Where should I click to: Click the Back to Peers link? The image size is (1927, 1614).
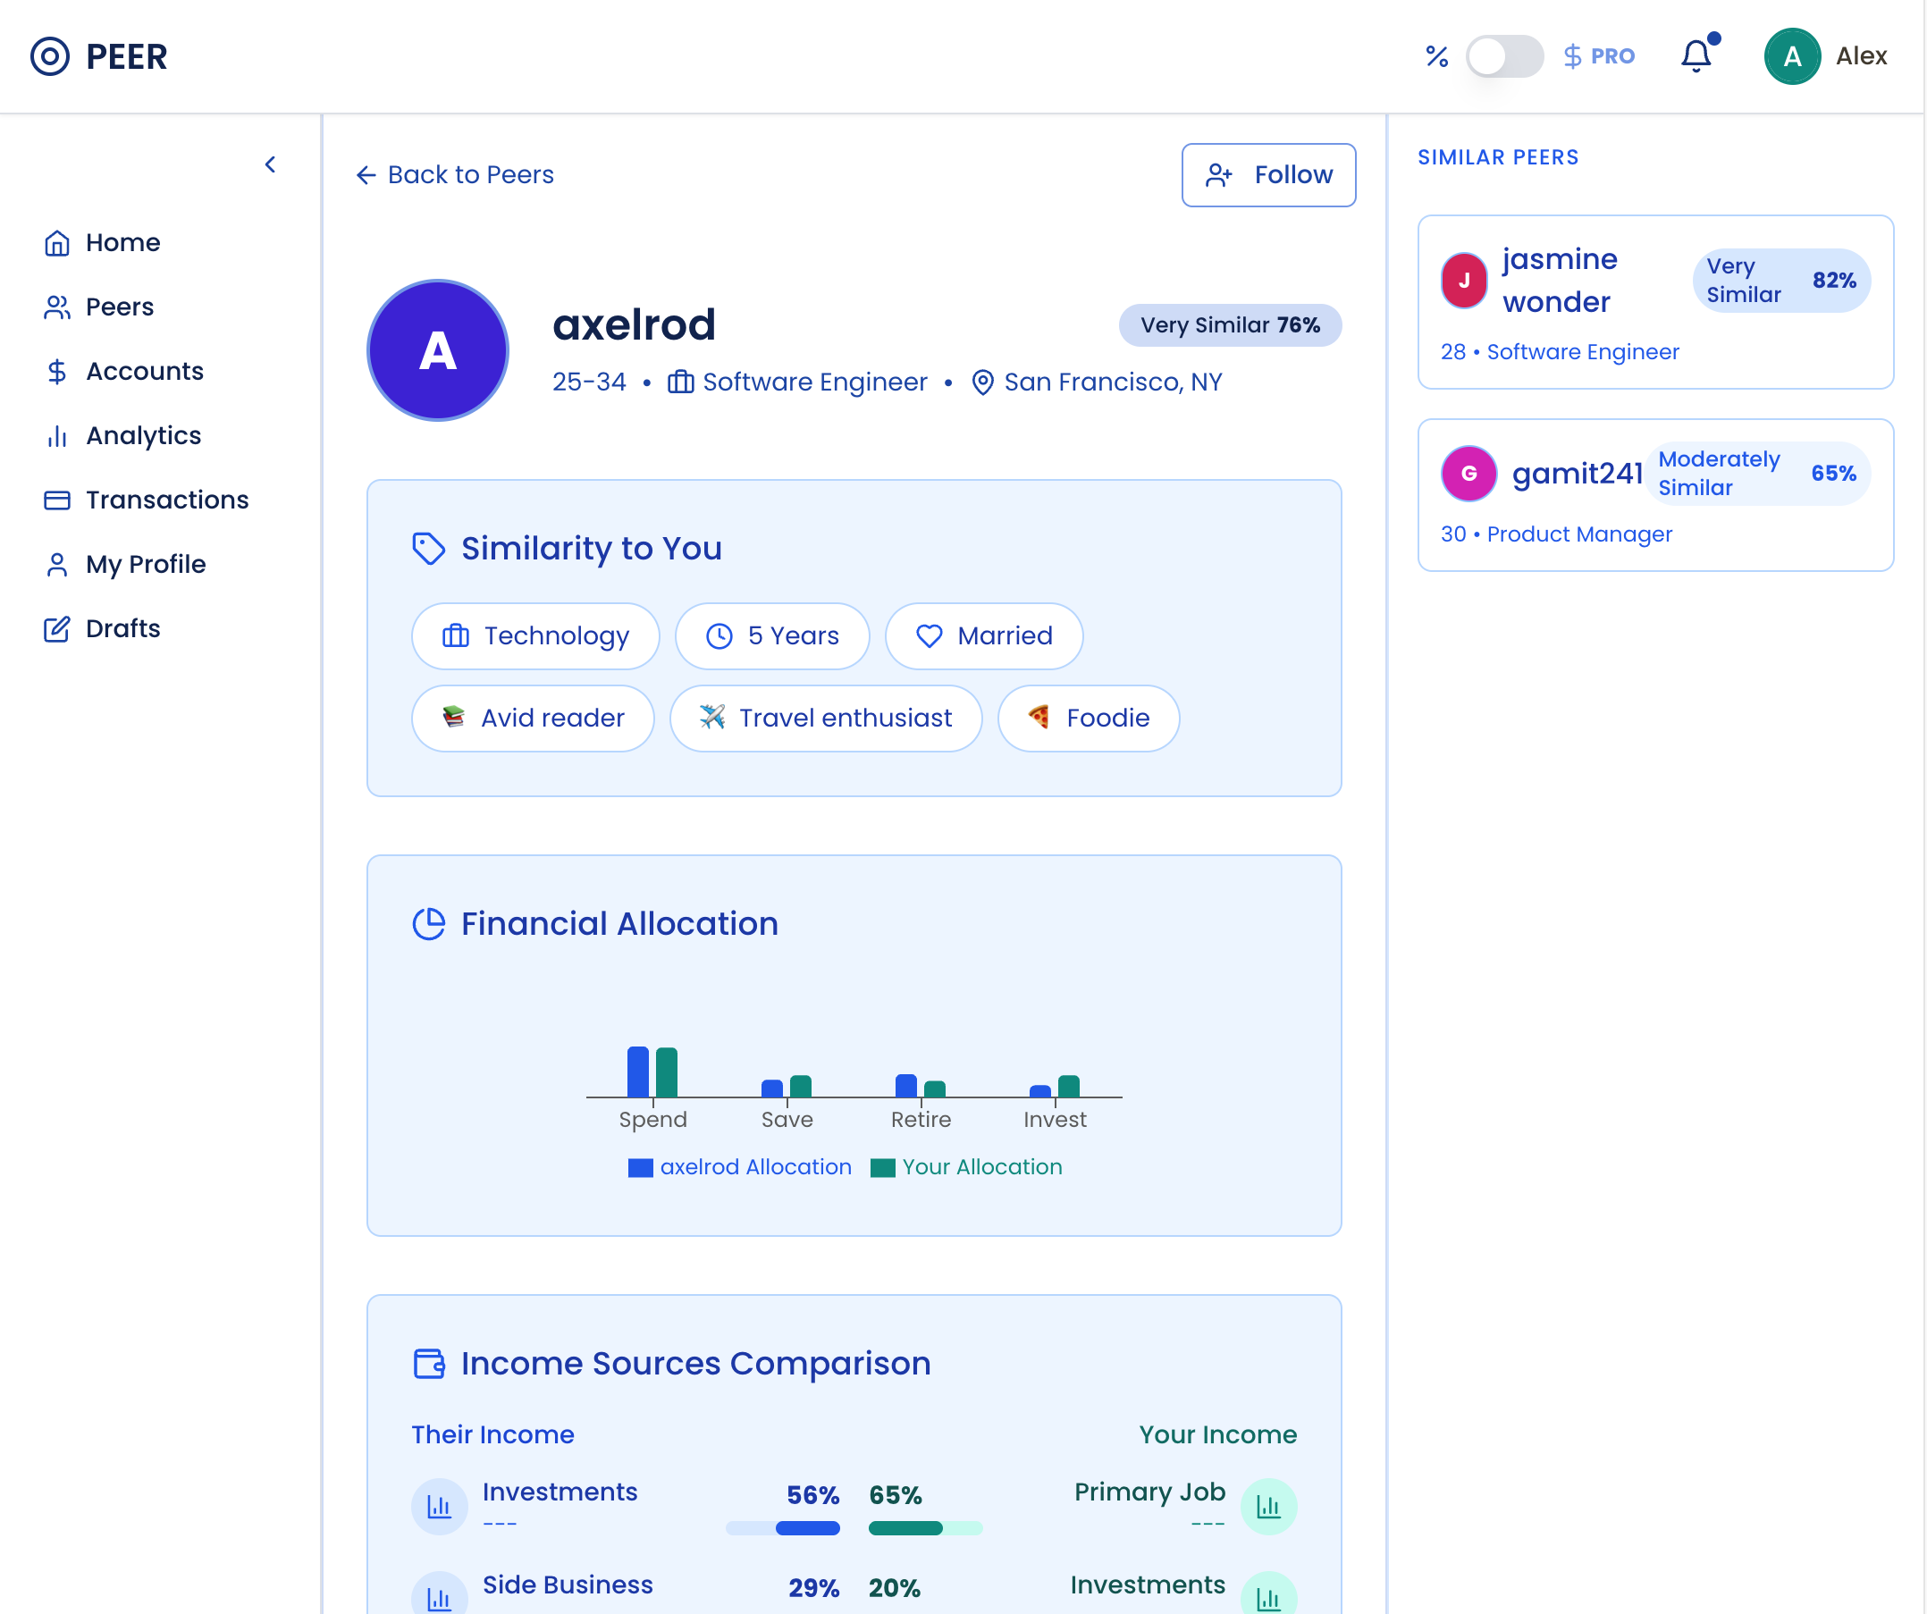[455, 174]
